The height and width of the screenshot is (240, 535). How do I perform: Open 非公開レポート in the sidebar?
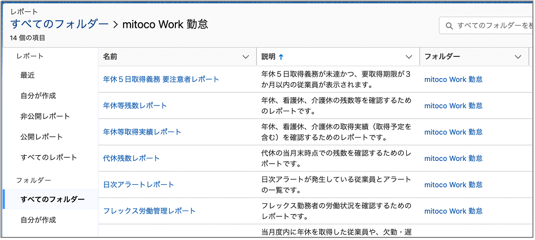tap(45, 116)
